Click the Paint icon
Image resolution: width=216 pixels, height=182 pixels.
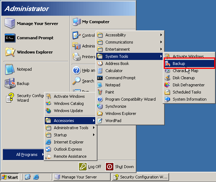(x=100, y=92)
